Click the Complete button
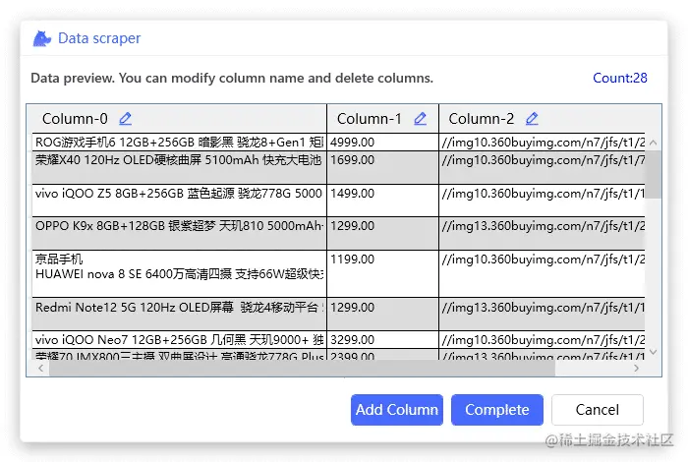 coord(497,410)
